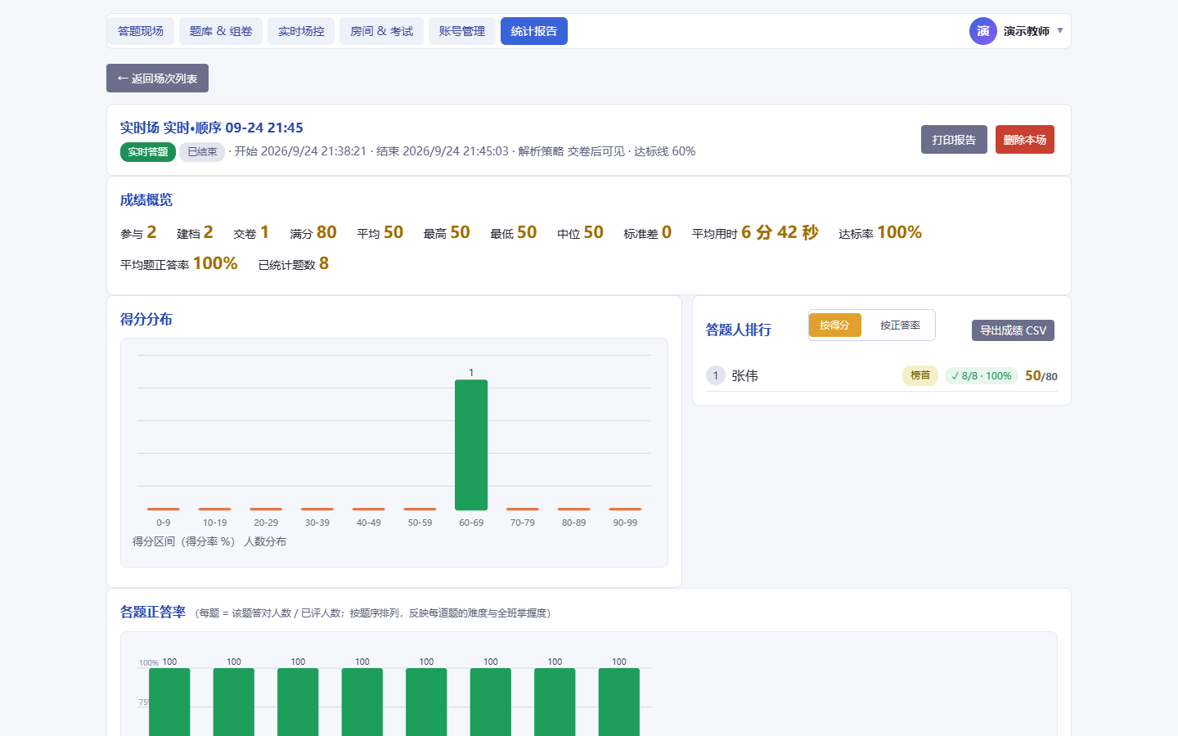Export results via 导出成绩 CSV
This screenshot has height=736, width=1178.
point(1013,330)
